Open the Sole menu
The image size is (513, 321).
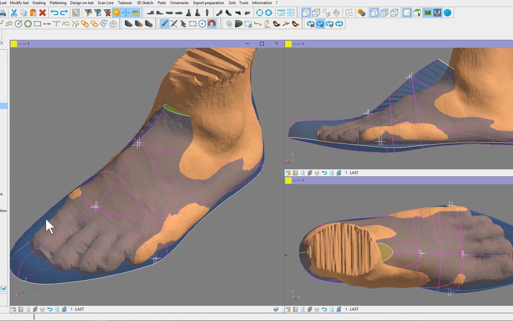(232, 3)
